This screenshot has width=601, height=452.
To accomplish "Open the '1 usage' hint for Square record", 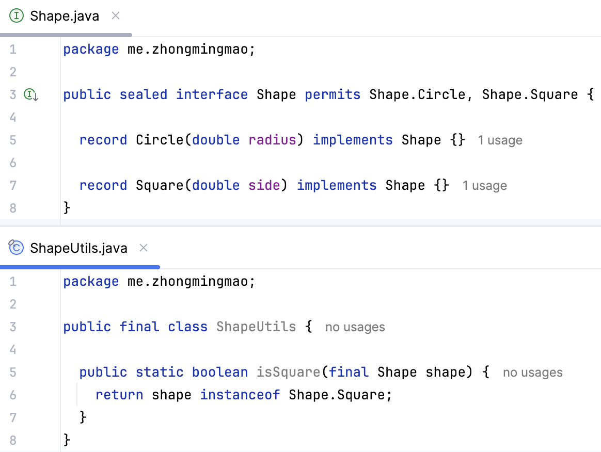I will [x=484, y=186].
